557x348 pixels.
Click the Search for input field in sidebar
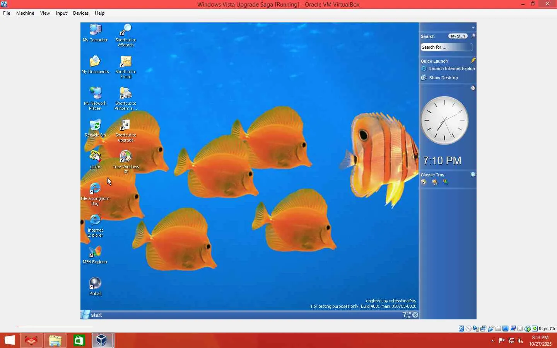[x=447, y=47]
